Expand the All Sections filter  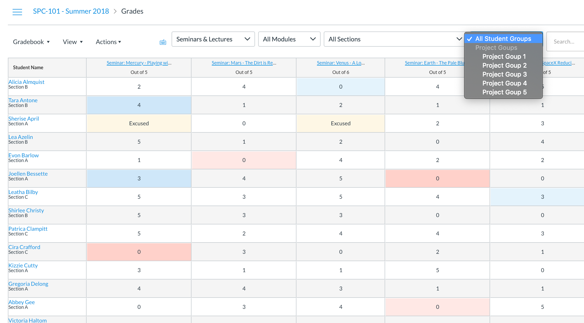click(x=394, y=39)
